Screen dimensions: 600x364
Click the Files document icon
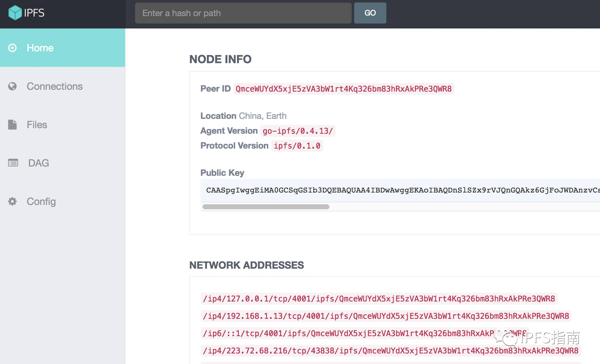(x=12, y=124)
